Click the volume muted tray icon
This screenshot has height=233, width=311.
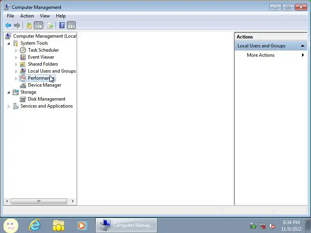click(x=271, y=226)
